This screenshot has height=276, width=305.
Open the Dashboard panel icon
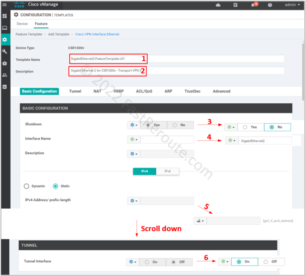[5, 16]
